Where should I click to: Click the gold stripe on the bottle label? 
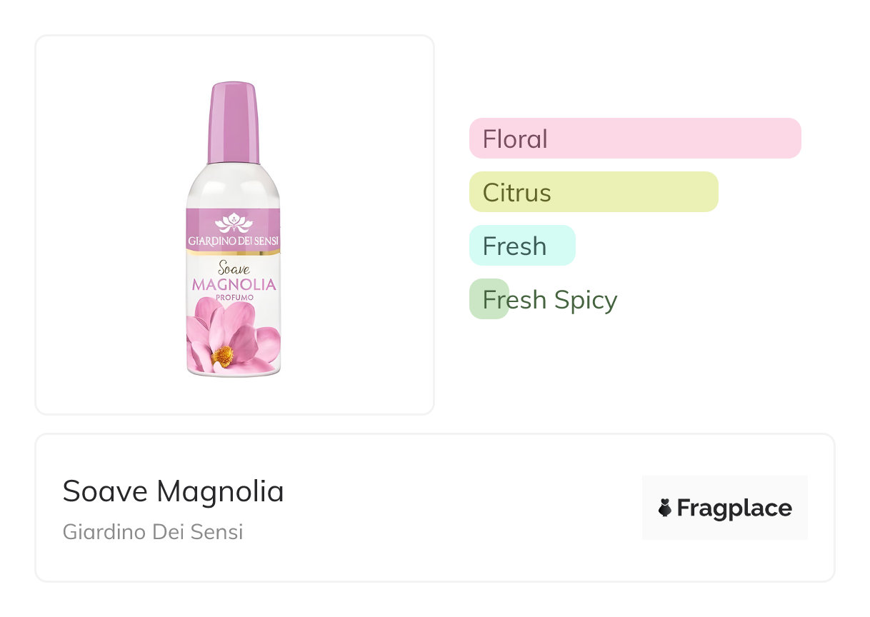click(x=234, y=253)
